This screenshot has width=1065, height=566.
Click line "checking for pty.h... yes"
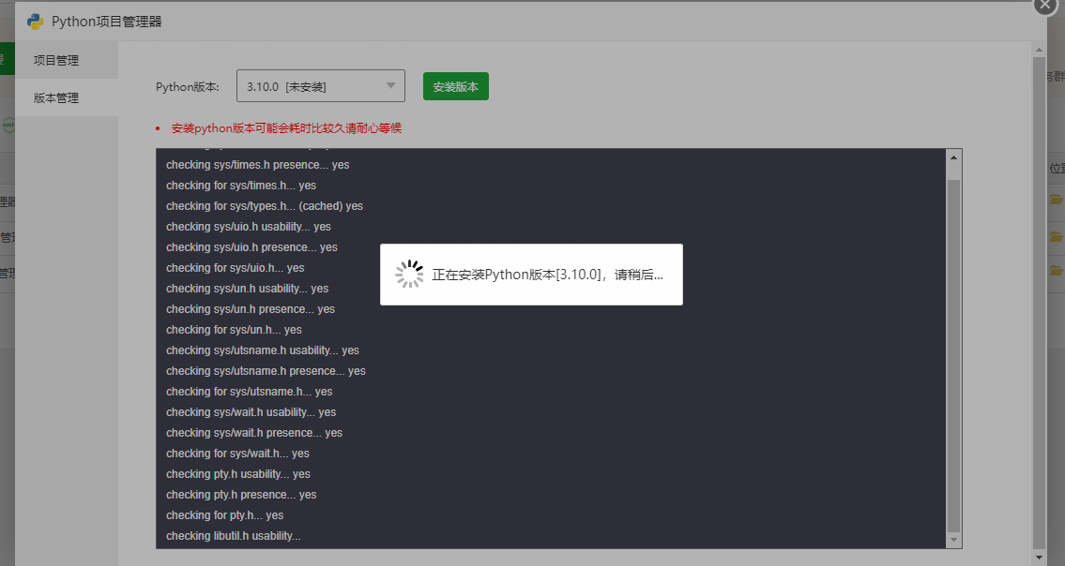tap(225, 515)
